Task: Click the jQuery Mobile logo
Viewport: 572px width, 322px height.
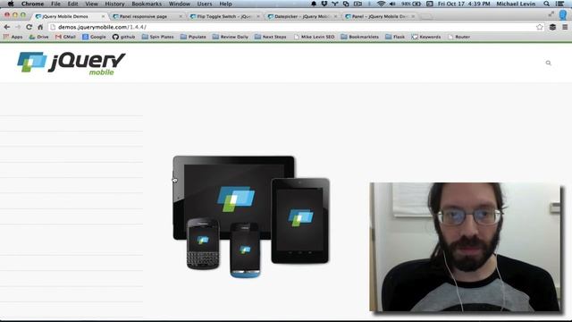Action: coord(71,64)
